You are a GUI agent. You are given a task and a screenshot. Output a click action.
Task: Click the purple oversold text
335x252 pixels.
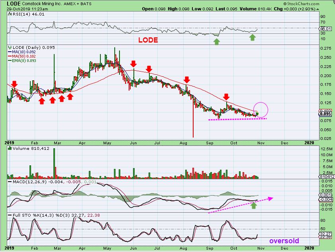[284, 241]
